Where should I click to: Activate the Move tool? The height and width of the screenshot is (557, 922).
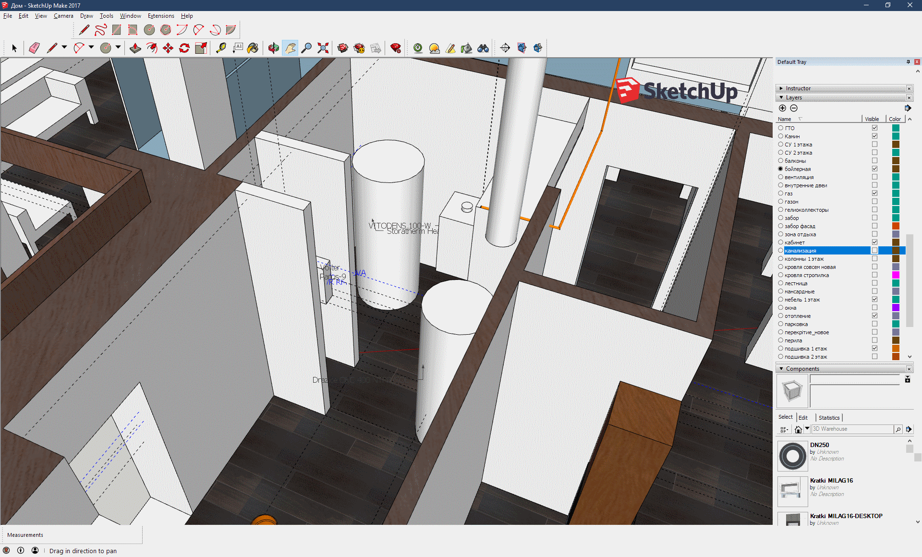[168, 48]
